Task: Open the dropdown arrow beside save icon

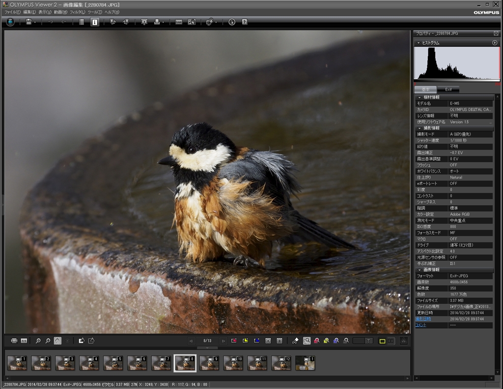Action: point(35,22)
